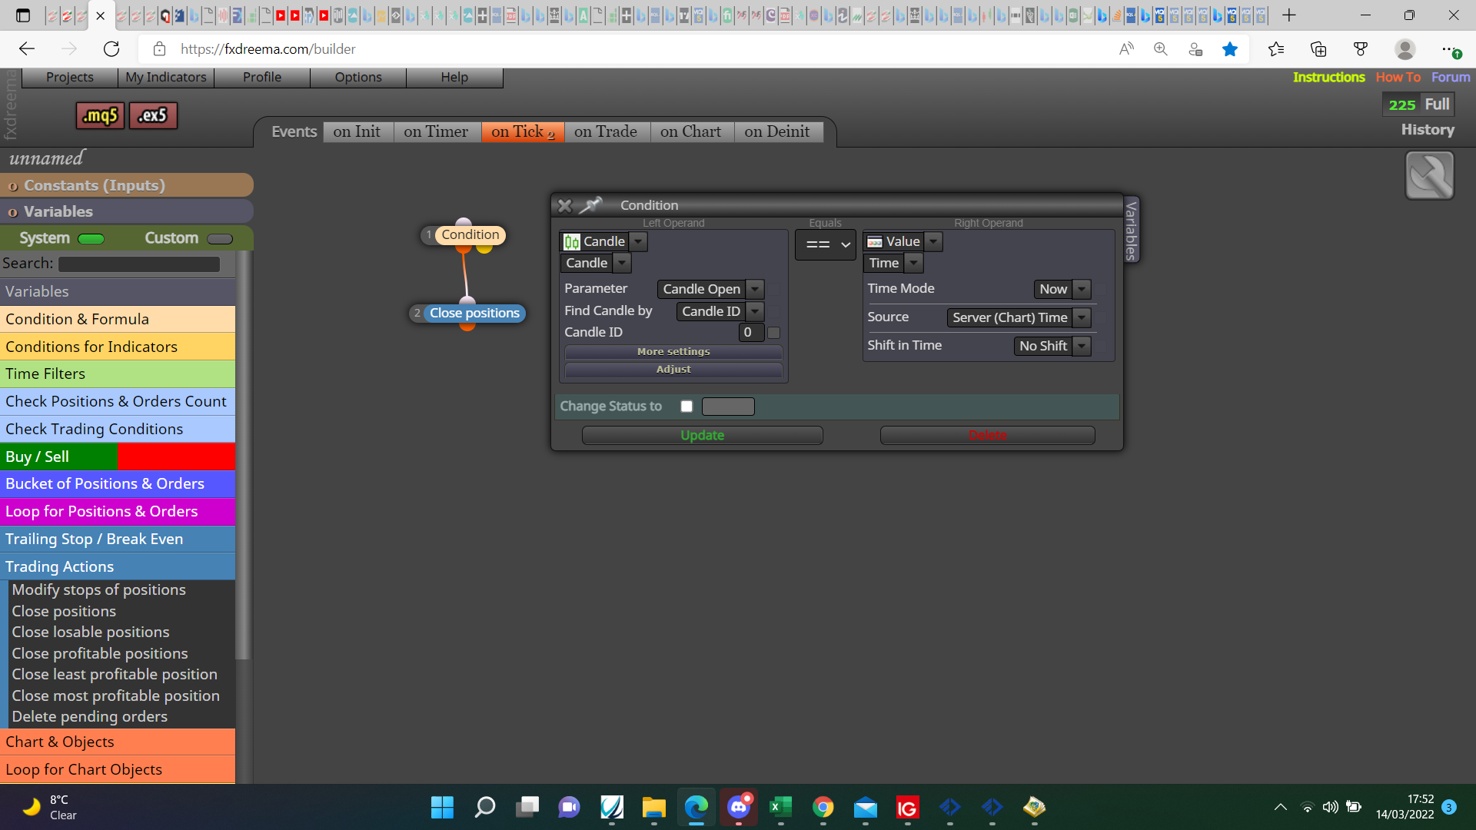
Task: Click in the blocks Search field
Action: click(x=139, y=264)
